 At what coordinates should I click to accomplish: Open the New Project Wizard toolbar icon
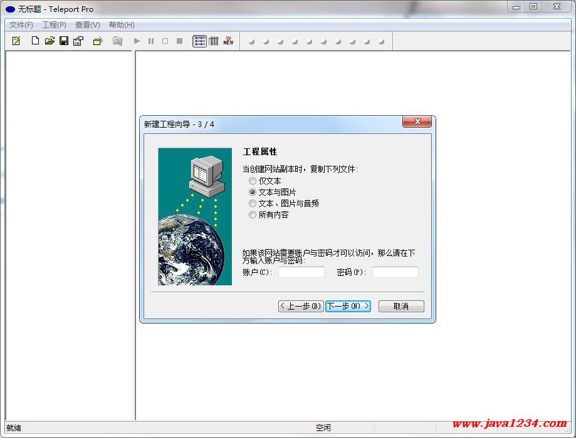click(x=16, y=41)
